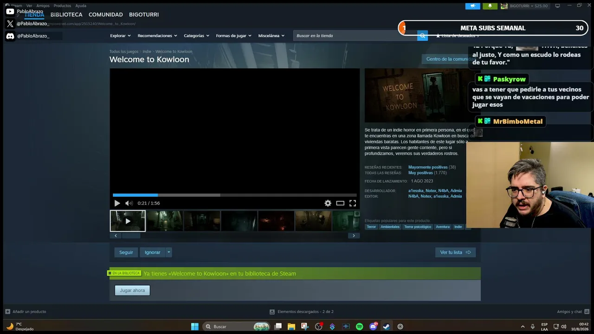The width and height of the screenshot is (594, 334).
Task: Open the Indie breadcrumb link
Action: pos(147,51)
